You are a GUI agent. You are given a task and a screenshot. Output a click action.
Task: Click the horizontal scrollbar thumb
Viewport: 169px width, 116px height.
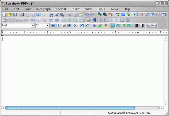(70, 108)
